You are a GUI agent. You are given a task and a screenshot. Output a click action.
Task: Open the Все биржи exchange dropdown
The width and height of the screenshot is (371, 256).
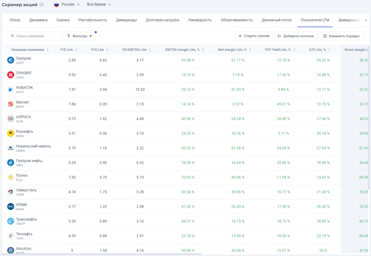pyautogui.click(x=99, y=5)
